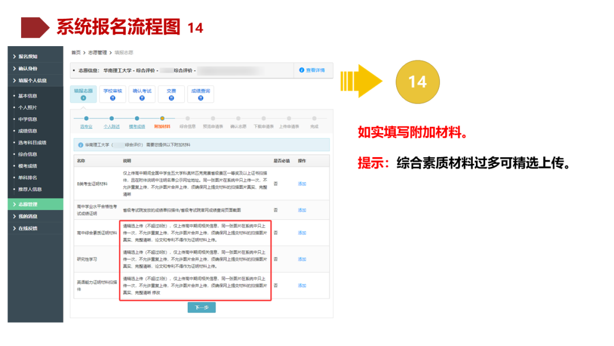This screenshot has height=346, width=614.
Task: Click the orange 附加材料 step dot
Action: tap(163, 117)
